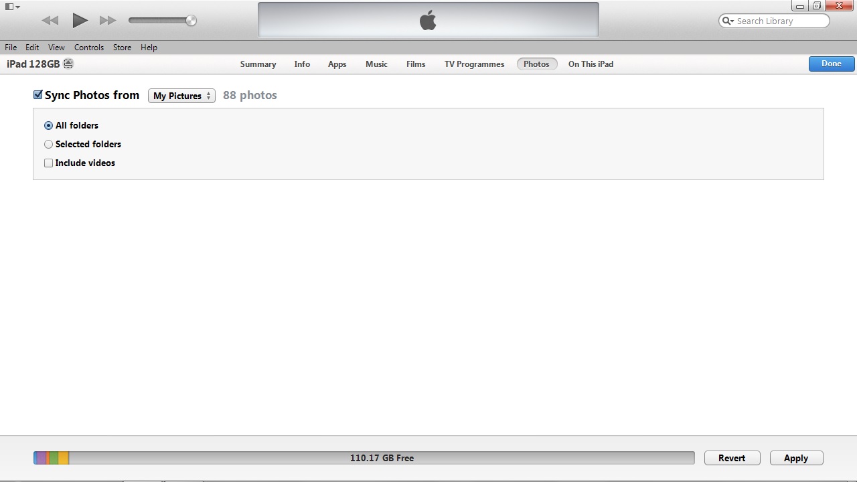857x482 pixels.
Task: Click the 110.17 GB Free label
Action: click(x=382, y=458)
